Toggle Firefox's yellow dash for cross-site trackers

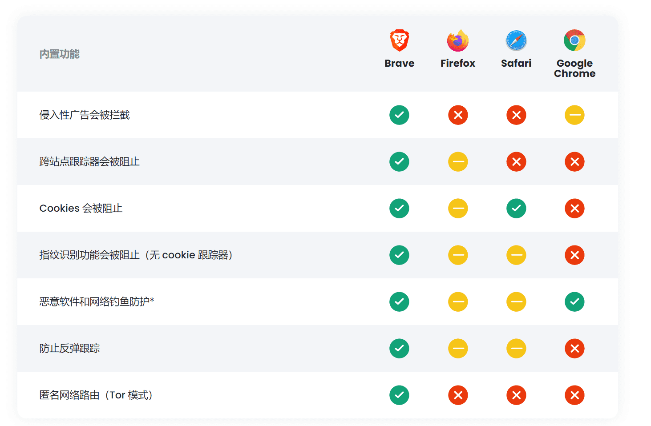coord(458,161)
